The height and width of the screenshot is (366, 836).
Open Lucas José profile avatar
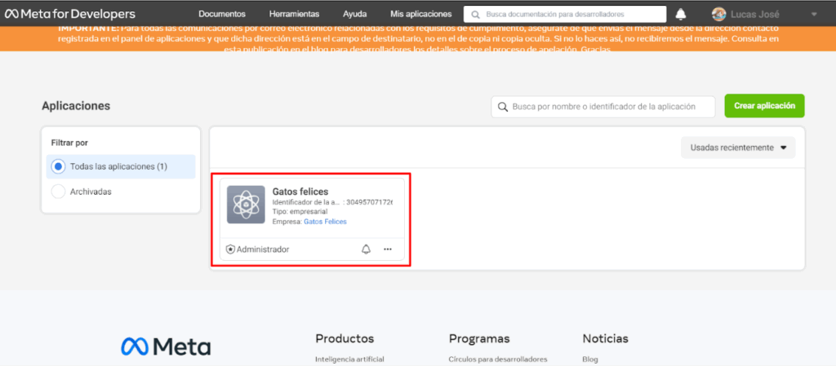pos(718,14)
